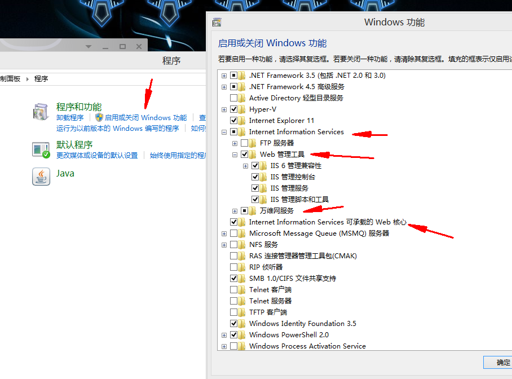Click the shield icon beside 启用或关闭 Windows 功能
Viewport: 512px width, 379px height.
(x=99, y=117)
